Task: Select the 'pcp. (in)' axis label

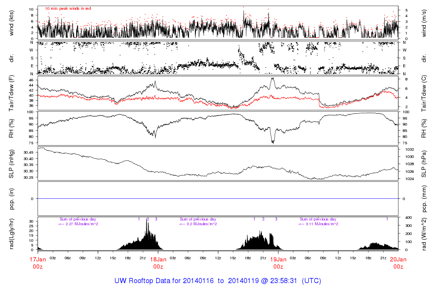Action: pyautogui.click(x=12, y=199)
